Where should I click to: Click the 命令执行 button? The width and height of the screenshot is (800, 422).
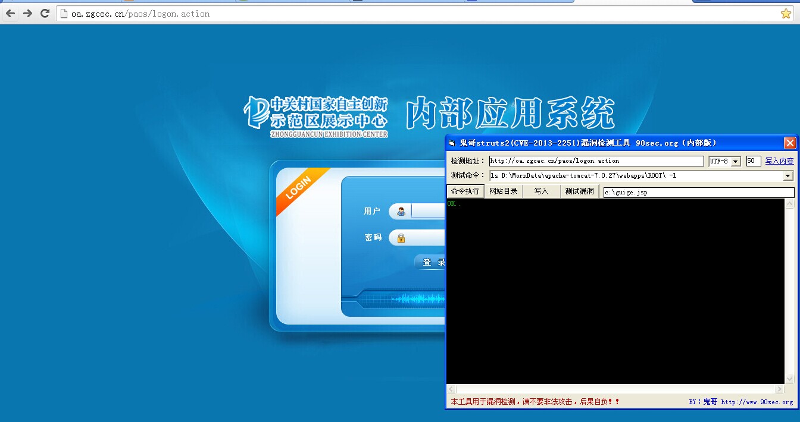(x=465, y=191)
